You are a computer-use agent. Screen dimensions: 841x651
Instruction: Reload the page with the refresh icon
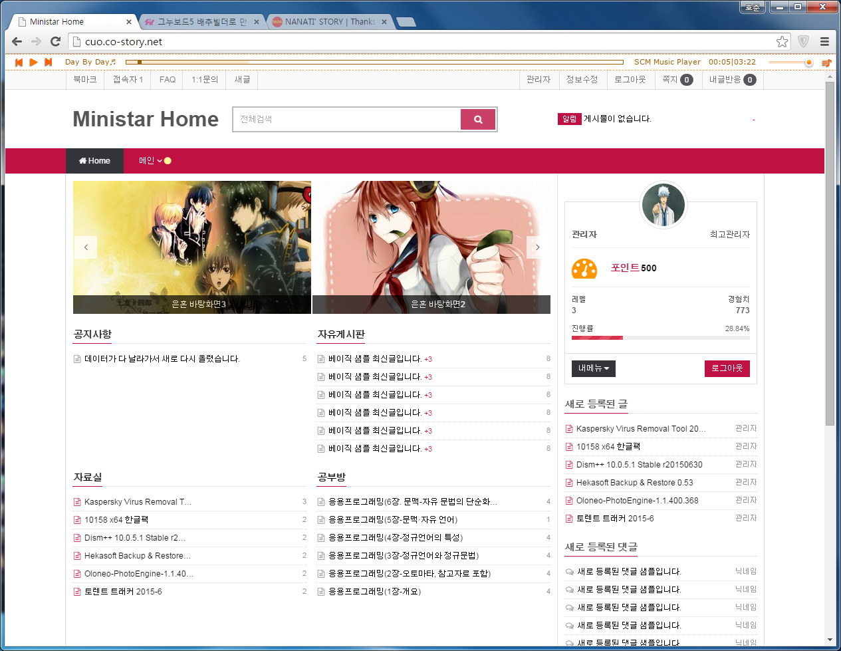point(56,41)
